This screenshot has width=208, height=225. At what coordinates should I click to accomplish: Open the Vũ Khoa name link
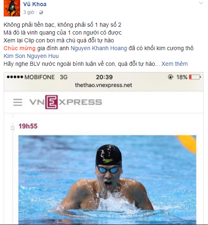click(35, 4)
